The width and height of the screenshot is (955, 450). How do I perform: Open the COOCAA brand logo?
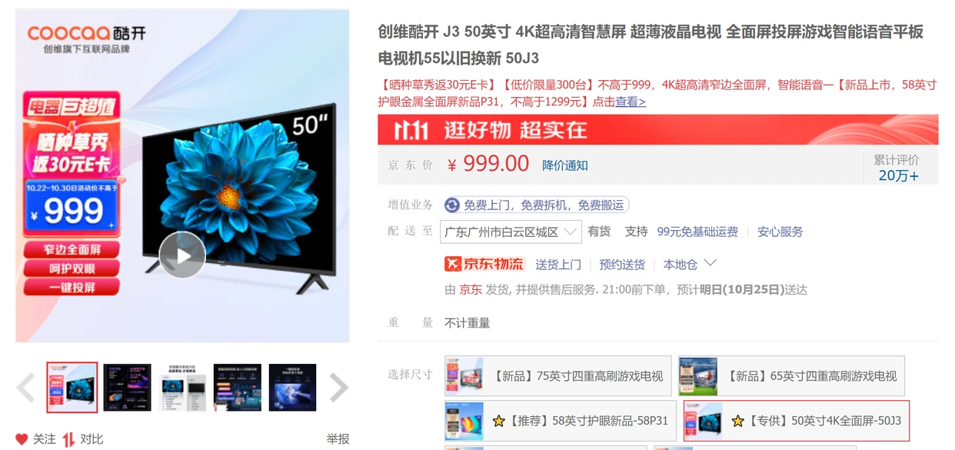click(86, 33)
